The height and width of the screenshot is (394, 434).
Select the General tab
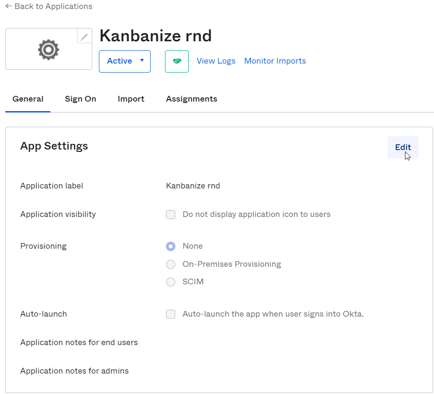click(x=28, y=99)
